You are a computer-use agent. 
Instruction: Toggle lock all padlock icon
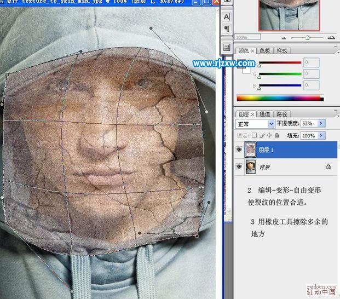pyautogui.click(x=276, y=135)
